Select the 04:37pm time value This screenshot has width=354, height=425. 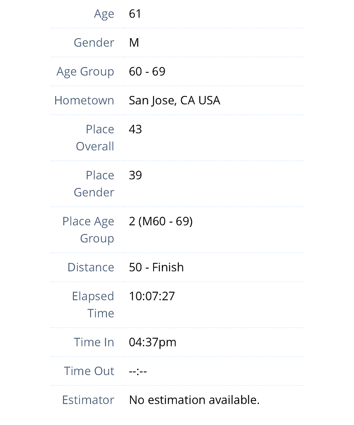[x=152, y=342]
